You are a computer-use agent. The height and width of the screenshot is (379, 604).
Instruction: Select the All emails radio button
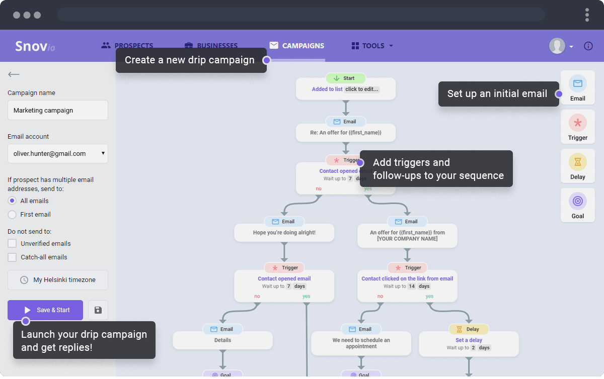[12, 201]
